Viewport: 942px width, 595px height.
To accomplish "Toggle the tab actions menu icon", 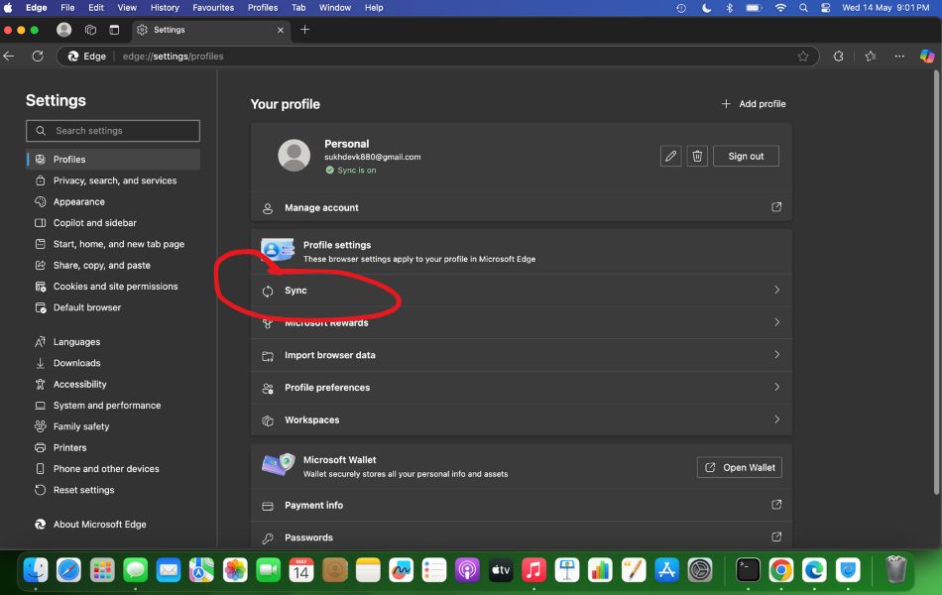I will 114,30.
